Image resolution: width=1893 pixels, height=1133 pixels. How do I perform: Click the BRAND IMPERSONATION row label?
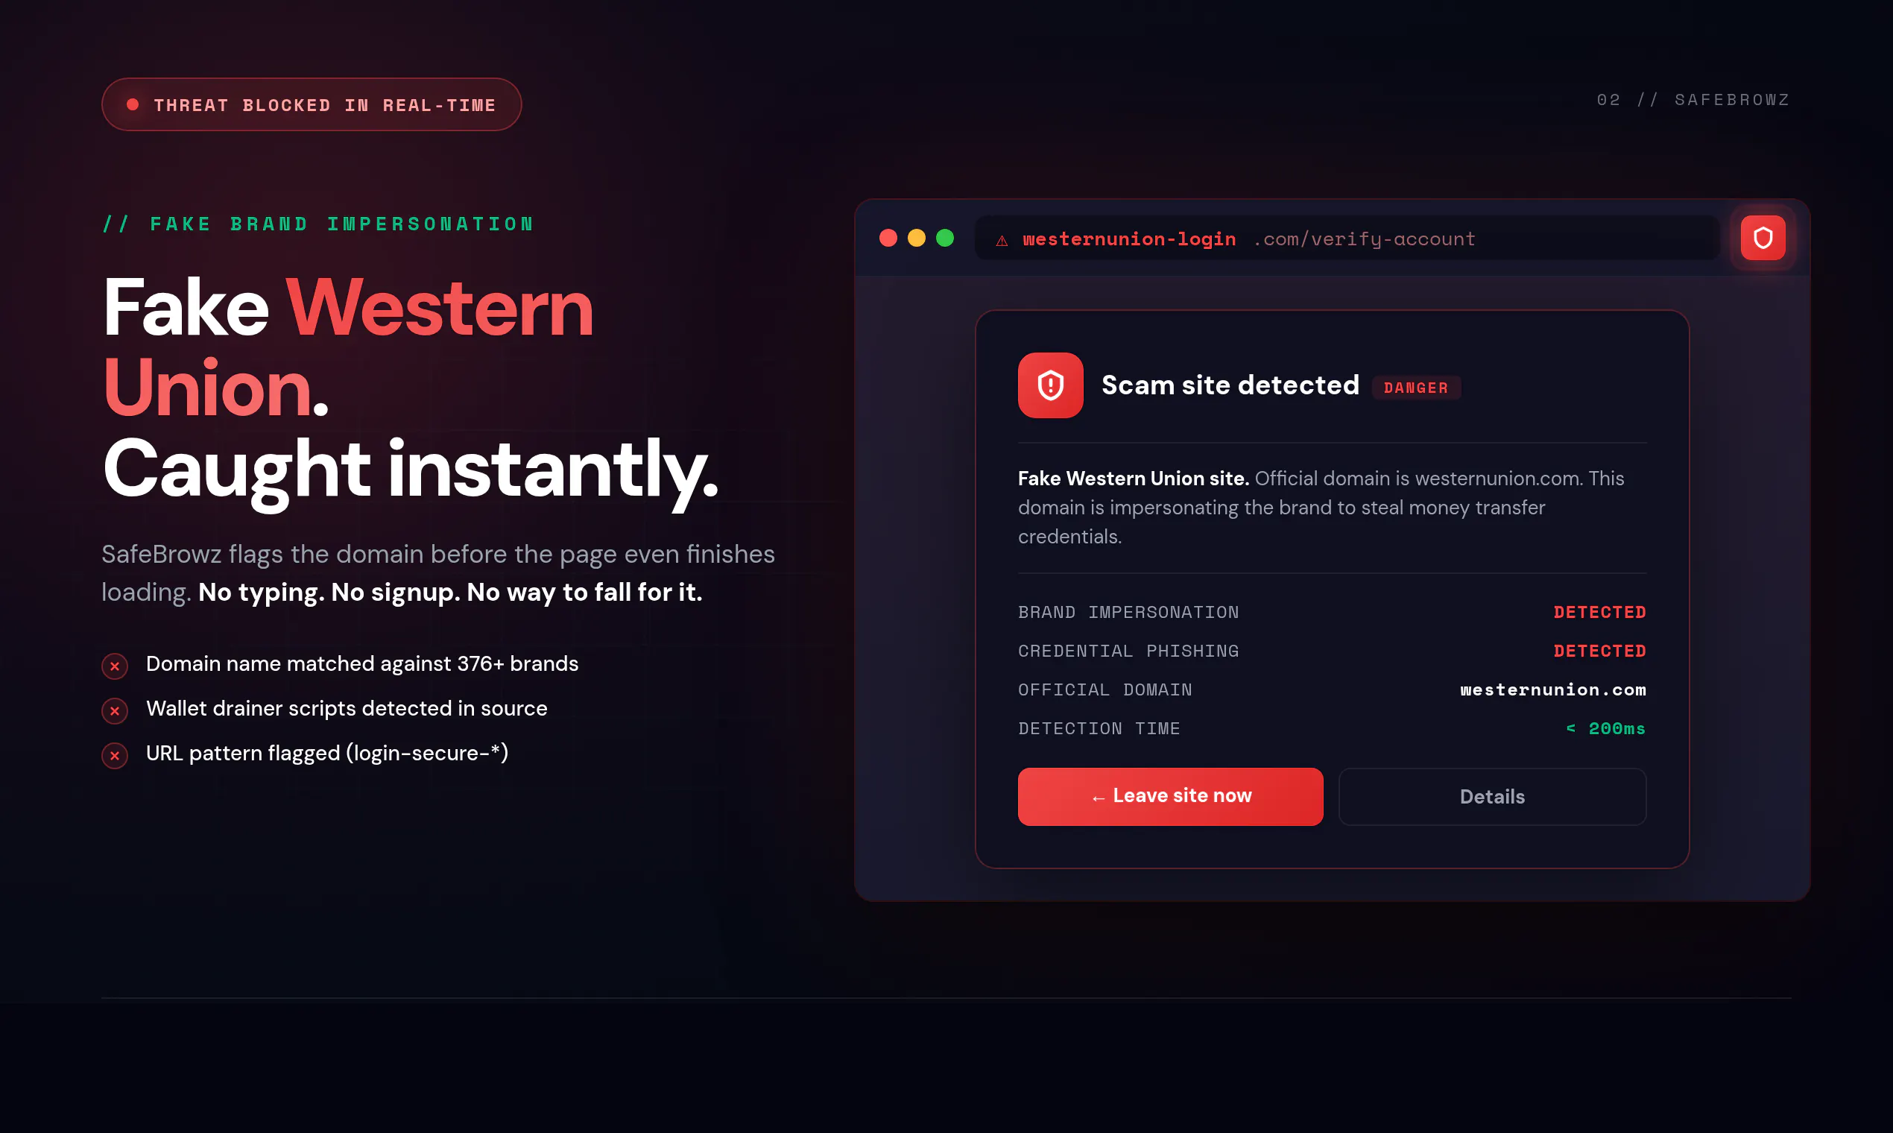pyautogui.click(x=1128, y=612)
